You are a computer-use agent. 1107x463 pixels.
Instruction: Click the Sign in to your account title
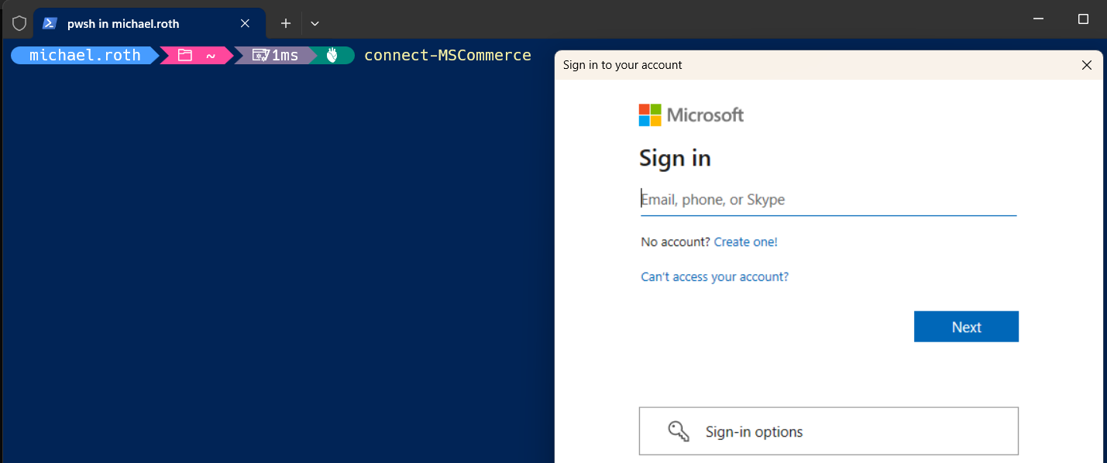tap(623, 65)
